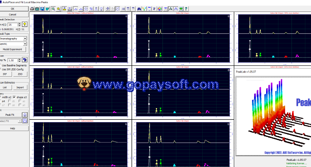Viewport: 311px width, 167px height.
Task: Click the n(1) value spinner arrows
Action: click(19, 24)
